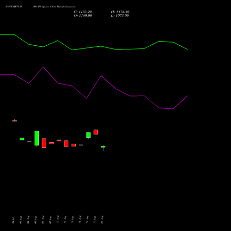Click the close price value C: 1155.20

83,12
